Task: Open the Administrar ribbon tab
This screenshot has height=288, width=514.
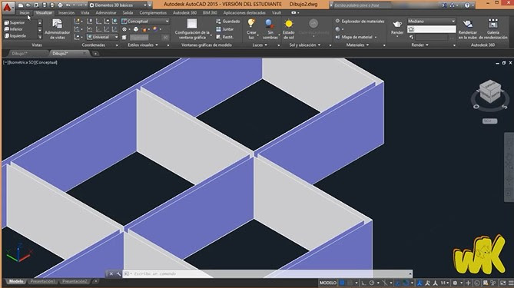Action: point(106,13)
